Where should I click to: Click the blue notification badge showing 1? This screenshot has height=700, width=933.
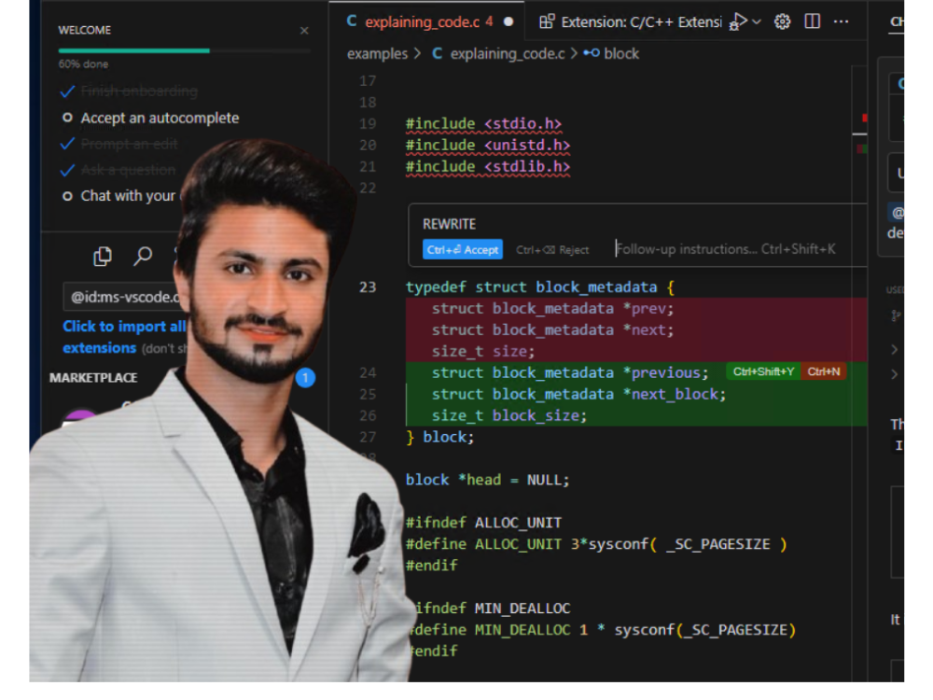tap(305, 377)
